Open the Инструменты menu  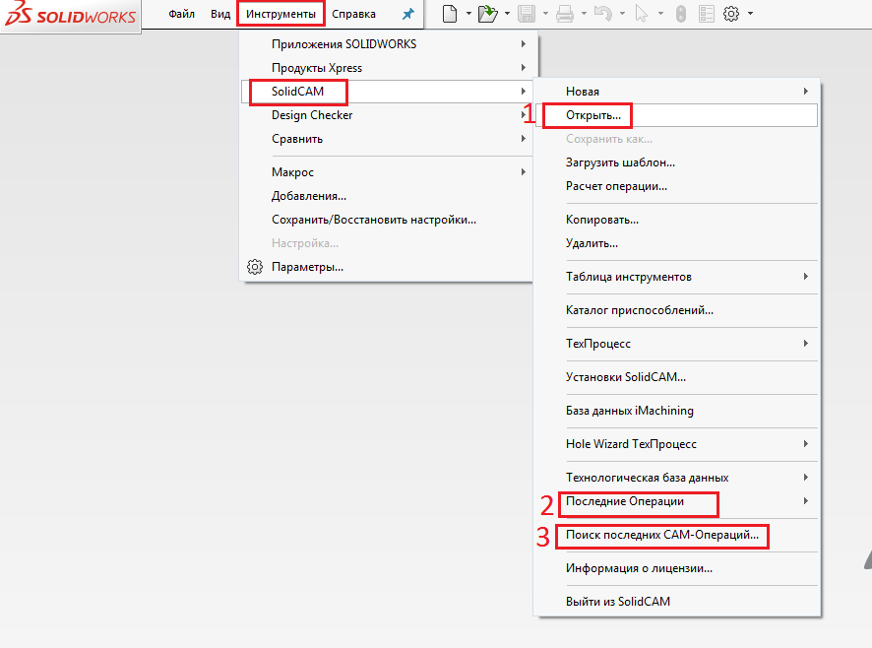coord(280,14)
